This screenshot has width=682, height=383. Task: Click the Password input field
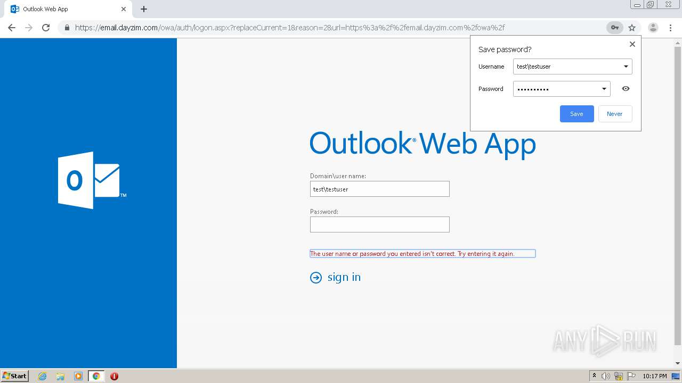coord(380,224)
